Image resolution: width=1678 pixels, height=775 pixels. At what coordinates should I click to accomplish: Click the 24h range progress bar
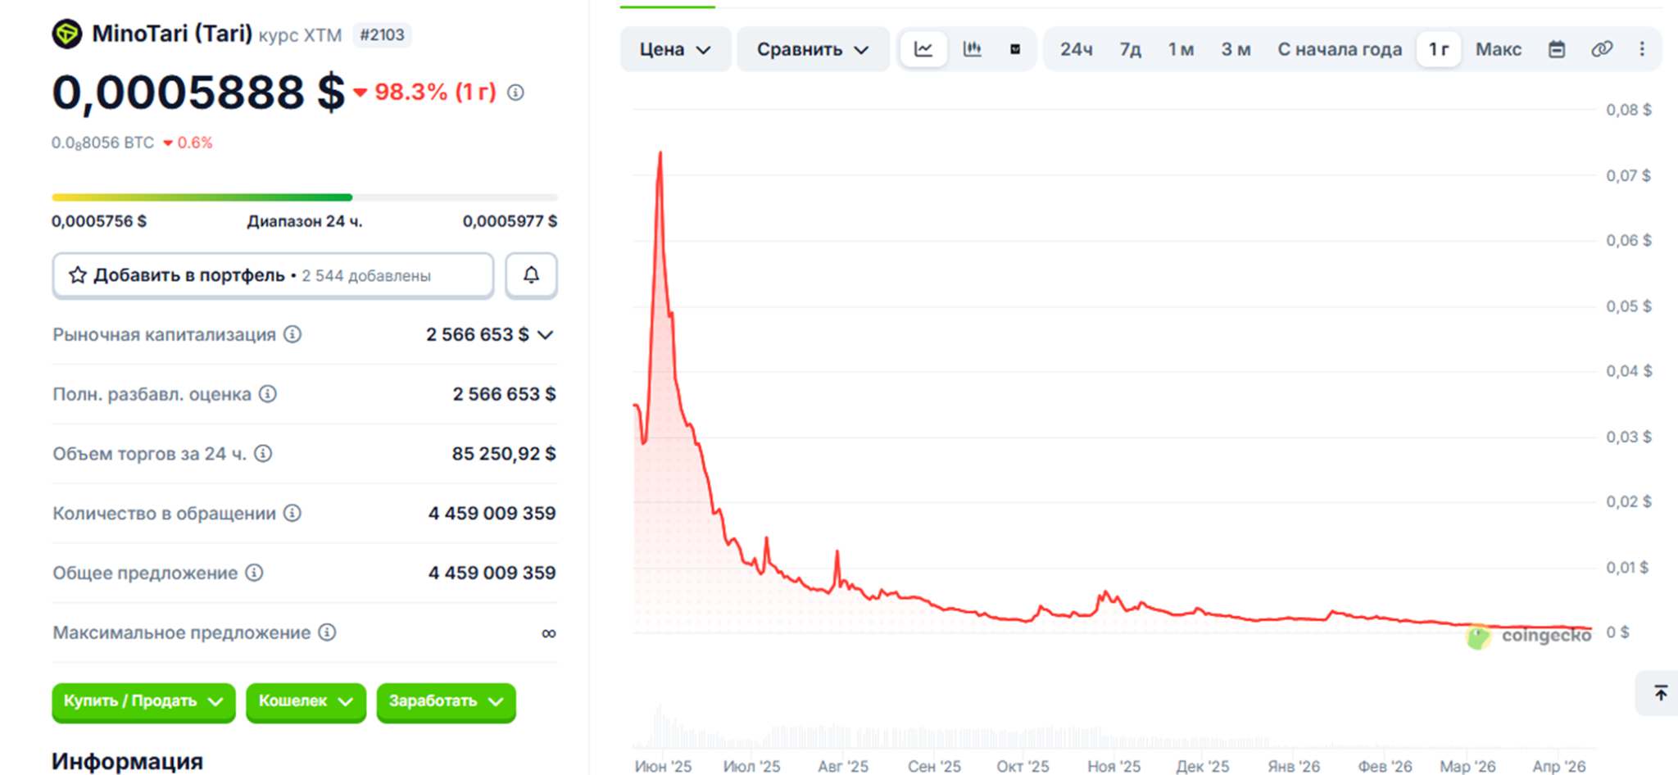click(305, 197)
